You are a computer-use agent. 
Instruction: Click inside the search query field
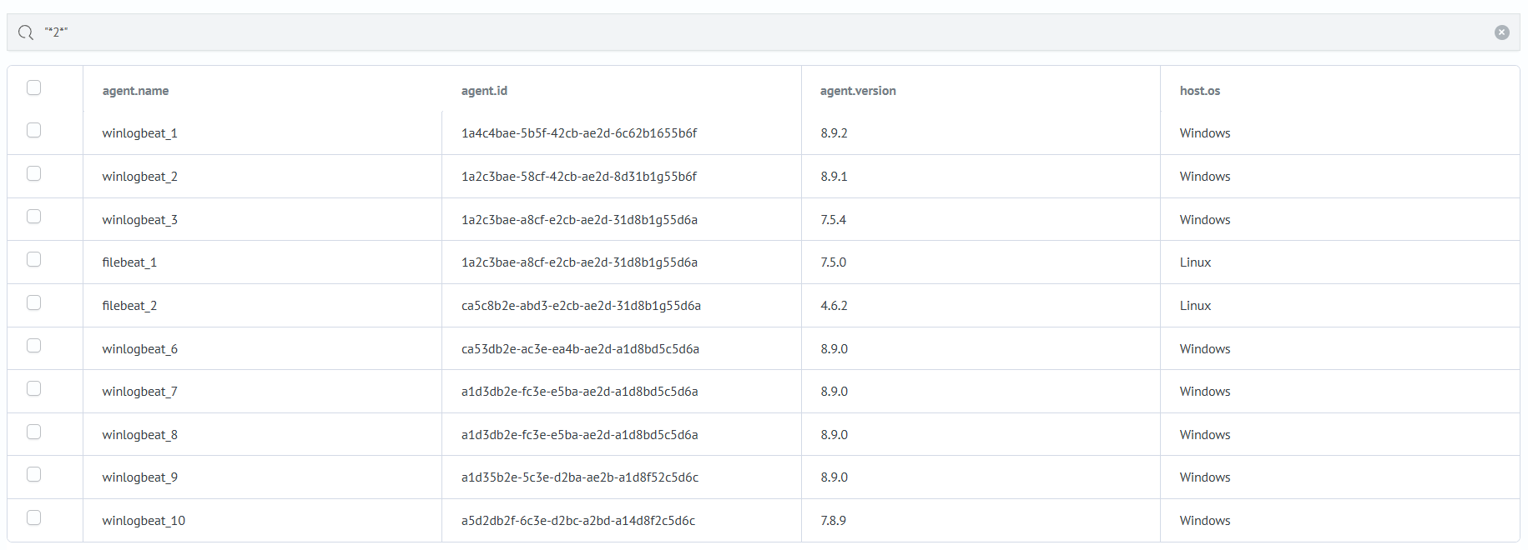[751, 32]
